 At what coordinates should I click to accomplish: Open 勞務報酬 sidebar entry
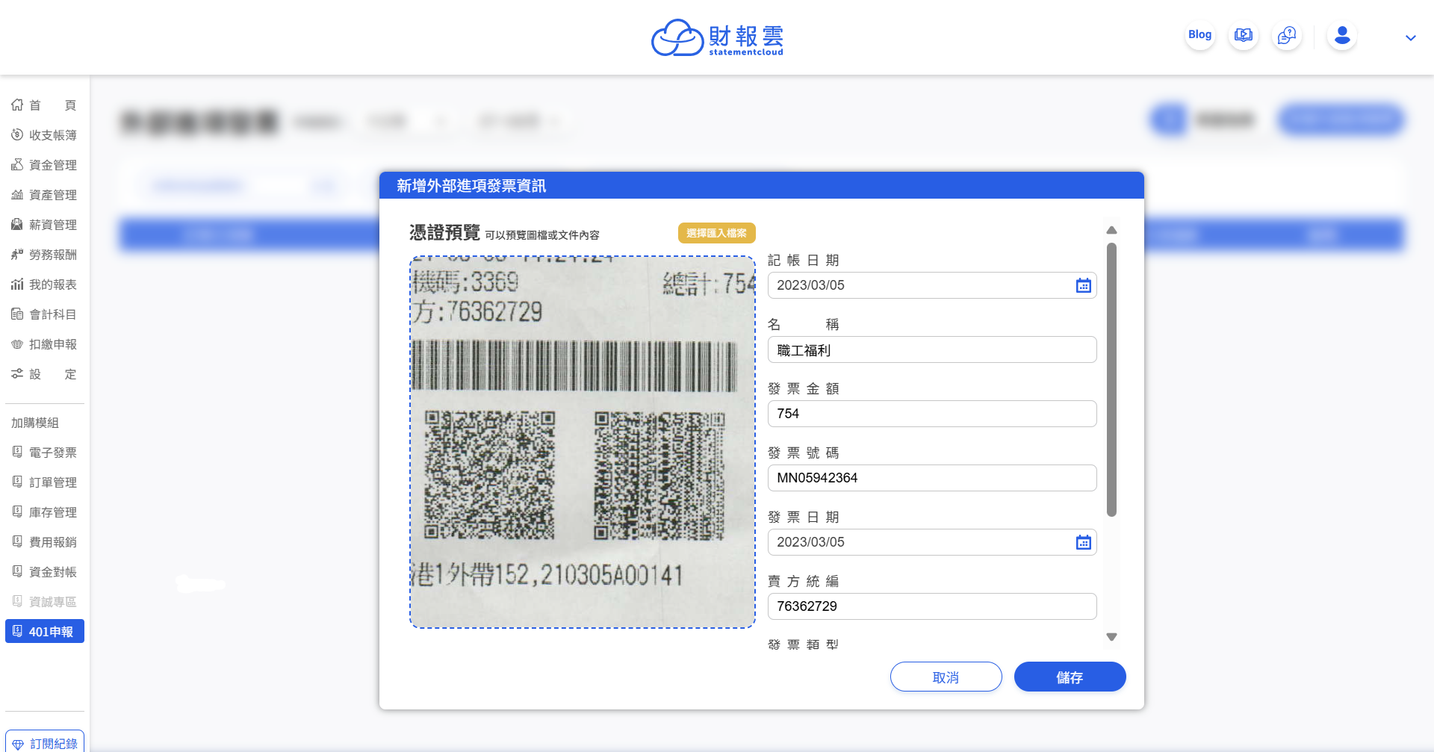pyautogui.click(x=44, y=255)
